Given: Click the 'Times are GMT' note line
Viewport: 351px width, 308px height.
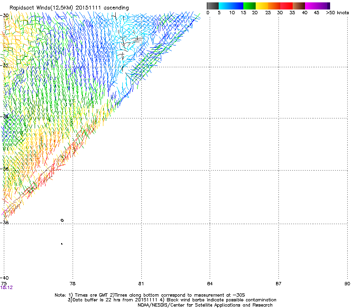Looking at the screenshot, I should (150, 295).
